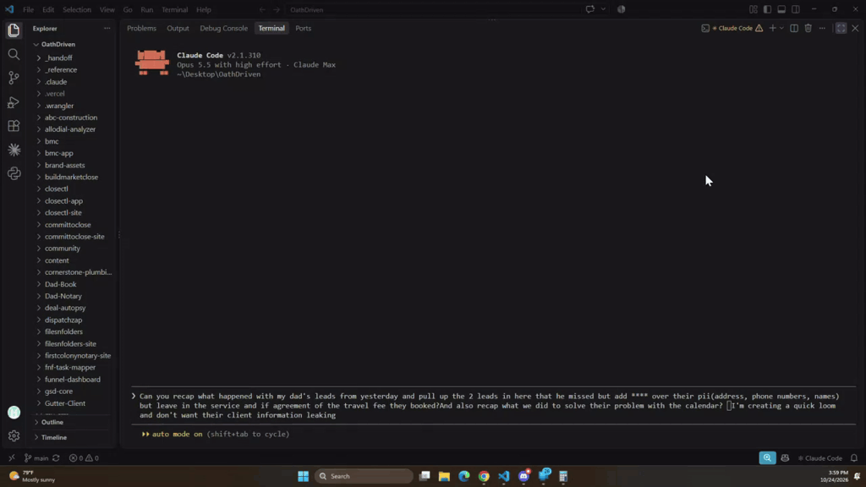866x487 pixels.
Task: Open errors and warnings count in status bar
Action: [x=84, y=457]
